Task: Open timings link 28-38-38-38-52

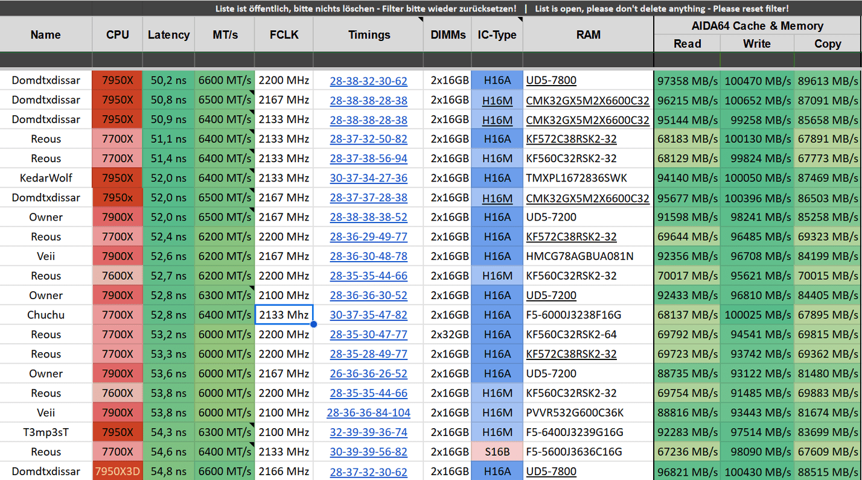Action: (x=368, y=218)
